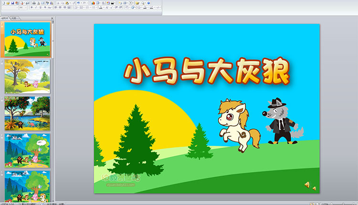Increase font size with the large A icon

107,8
